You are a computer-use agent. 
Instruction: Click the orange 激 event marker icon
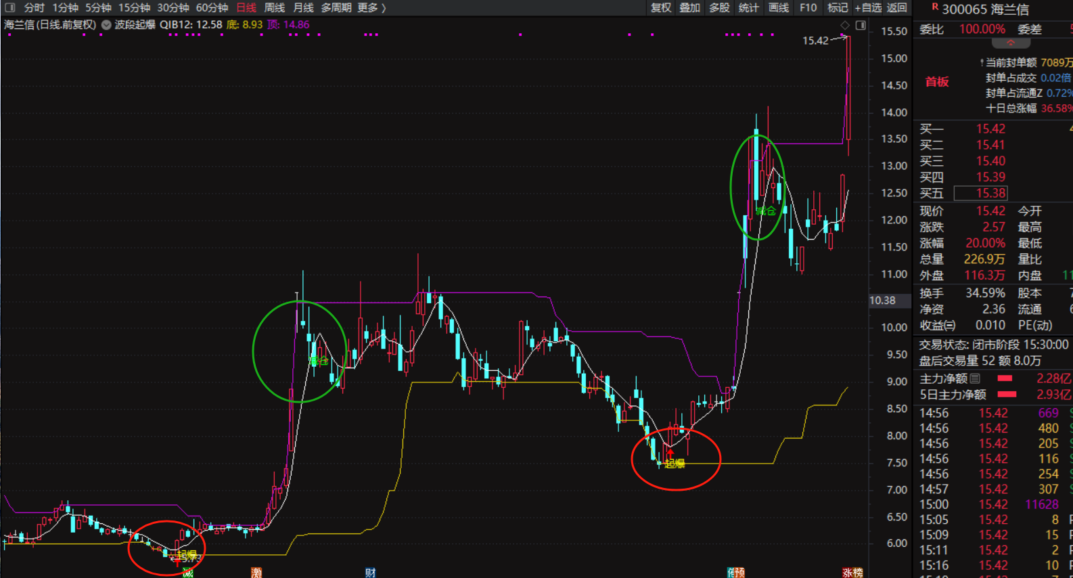tap(256, 573)
